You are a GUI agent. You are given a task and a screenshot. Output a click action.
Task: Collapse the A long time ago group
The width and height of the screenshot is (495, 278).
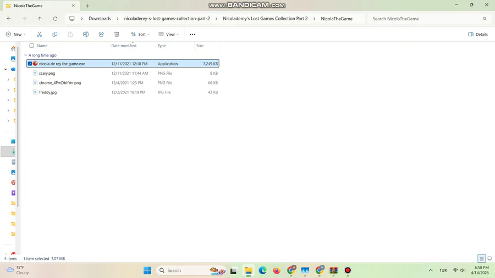pyautogui.click(x=25, y=55)
